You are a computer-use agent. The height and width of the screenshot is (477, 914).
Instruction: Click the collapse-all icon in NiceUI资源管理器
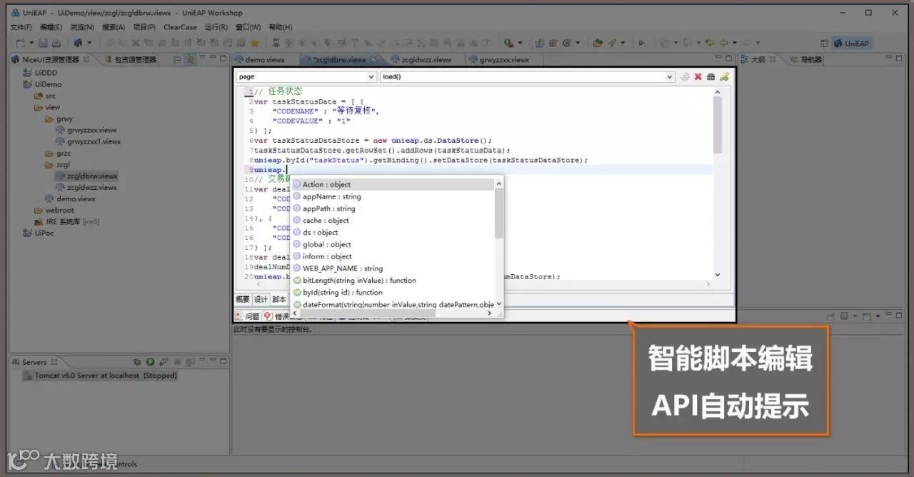coord(178,60)
